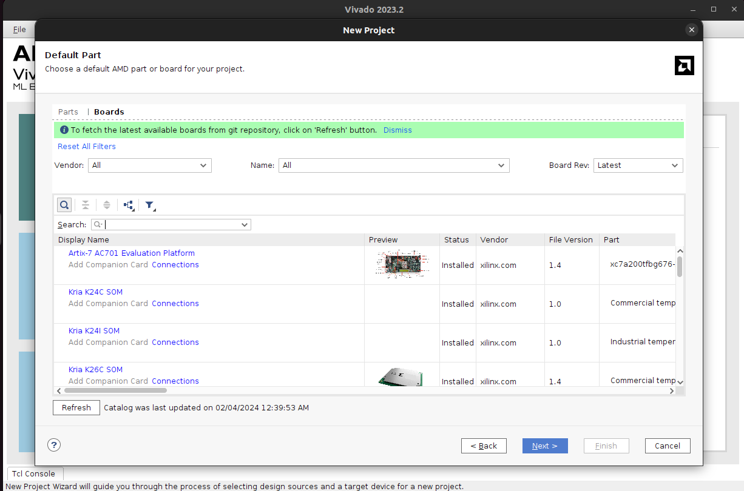Viewport: 744px width, 491px height.
Task: Switch to the Parts tab
Action: coord(68,112)
